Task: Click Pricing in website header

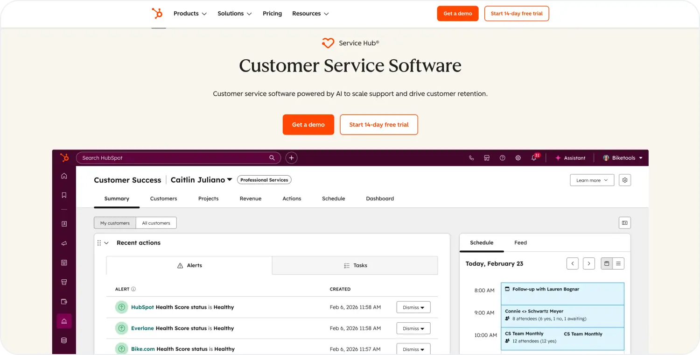Action: 272,14
